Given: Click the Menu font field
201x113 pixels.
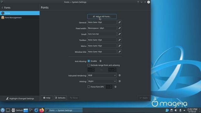Looking at the screenshot, I should 102,46.
